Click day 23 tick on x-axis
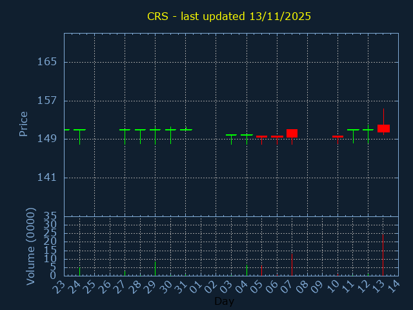The width and height of the screenshot is (413, 310). [x=59, y=287]
